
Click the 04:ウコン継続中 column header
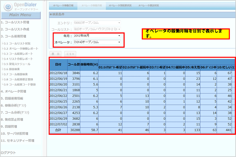[x=175, y=68]
